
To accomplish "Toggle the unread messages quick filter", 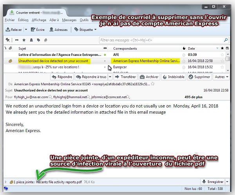I will [x=17, y=40].
